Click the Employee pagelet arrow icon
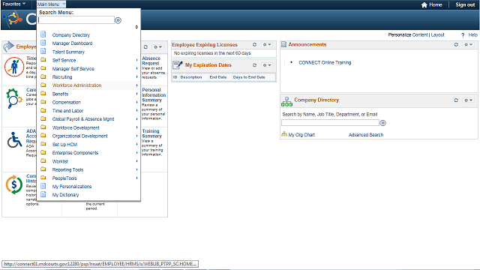This screenshot has width=480, height=270. tap(8, 46)
